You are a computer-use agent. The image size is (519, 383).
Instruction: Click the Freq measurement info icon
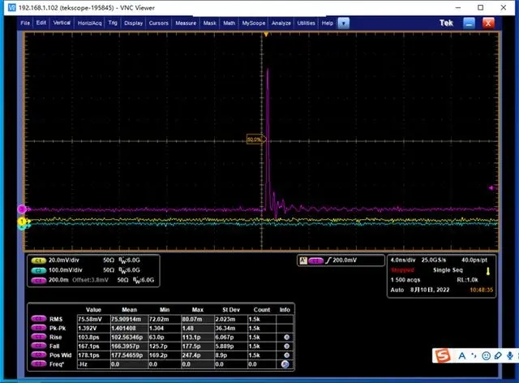285,364
